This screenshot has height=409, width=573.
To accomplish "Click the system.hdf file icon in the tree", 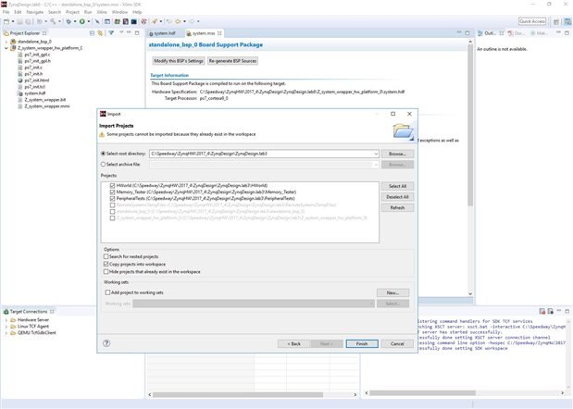I will (x=19, y=93).
